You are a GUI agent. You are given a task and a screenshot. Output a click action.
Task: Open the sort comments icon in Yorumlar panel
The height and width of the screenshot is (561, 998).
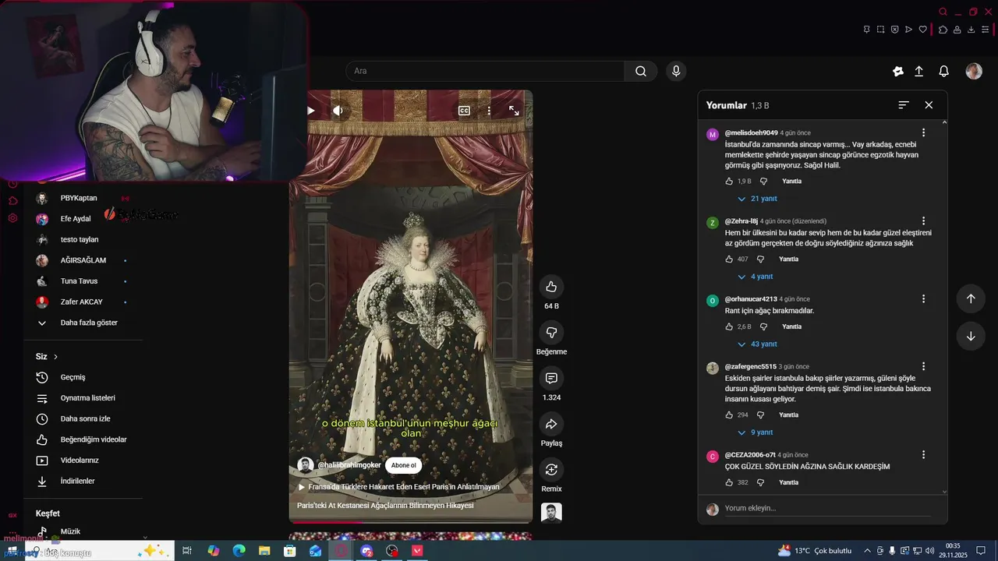[x=904, y=104]
